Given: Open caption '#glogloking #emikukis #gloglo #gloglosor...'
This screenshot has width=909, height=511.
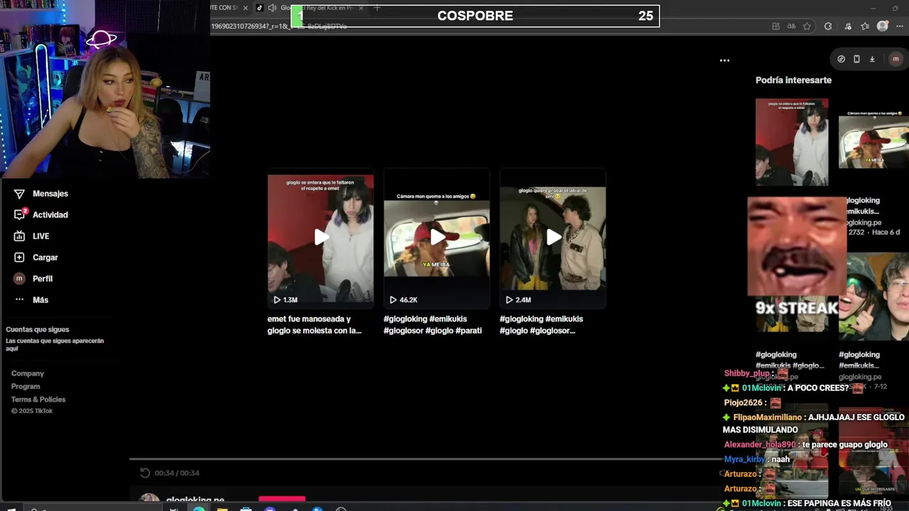Looking at the screenshot, I should coord(541,324).
